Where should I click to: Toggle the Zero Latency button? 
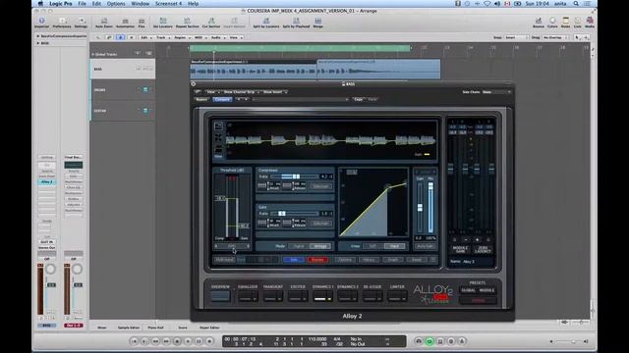click(x=483, y=250)
